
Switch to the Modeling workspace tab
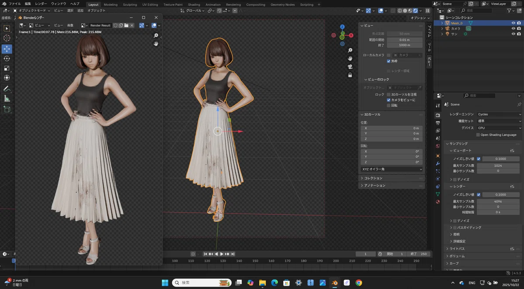(x=110, y=4)
